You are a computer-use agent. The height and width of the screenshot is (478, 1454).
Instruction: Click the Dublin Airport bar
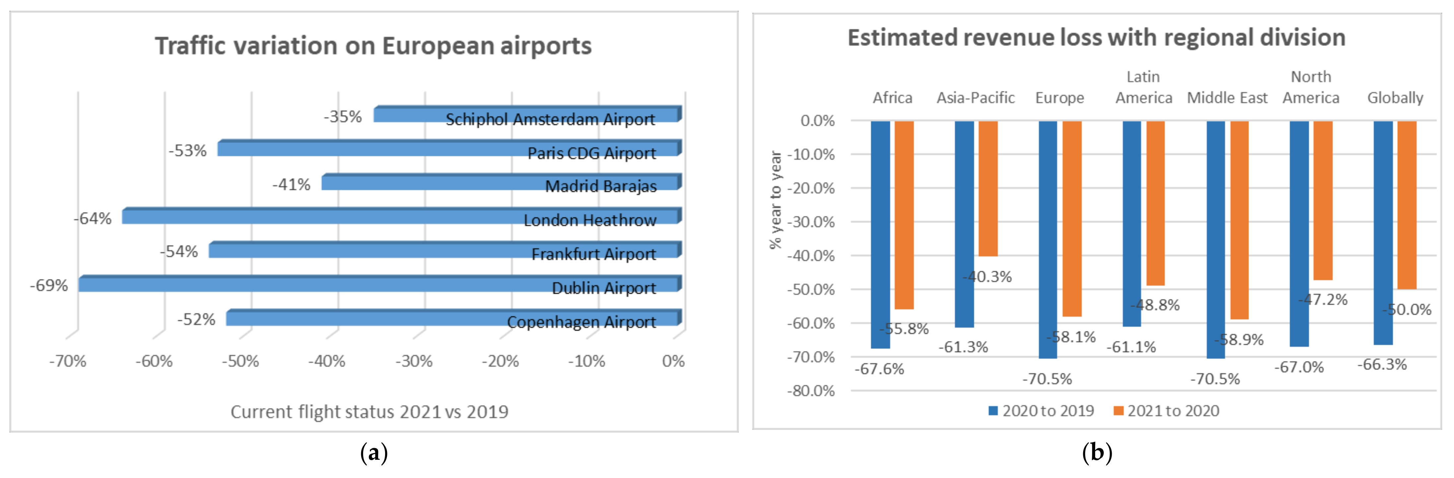tap(316, 284)
